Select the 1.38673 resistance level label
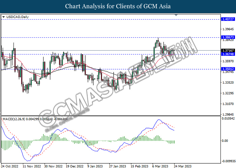The width and height of the screenshot is (236, 168). tap(228, 37)
